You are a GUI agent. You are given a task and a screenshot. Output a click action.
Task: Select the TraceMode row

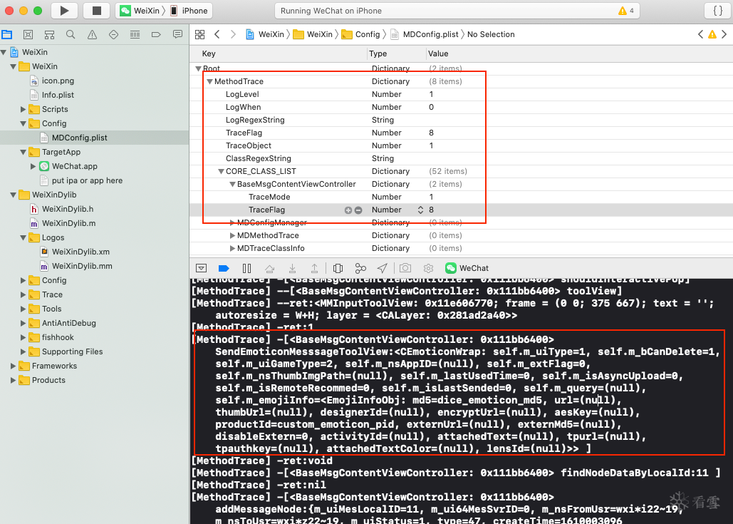[461, 197]
